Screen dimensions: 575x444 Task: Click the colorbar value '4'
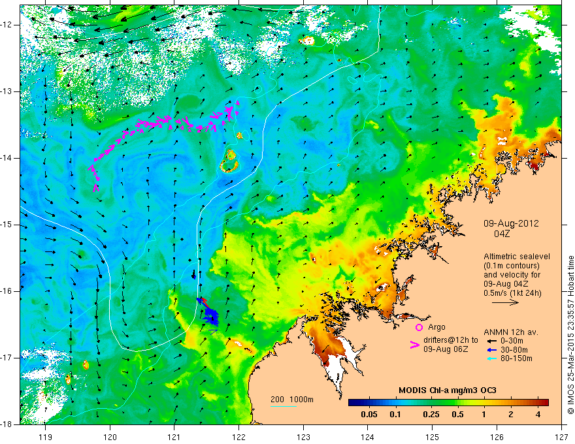pos(538,415)
